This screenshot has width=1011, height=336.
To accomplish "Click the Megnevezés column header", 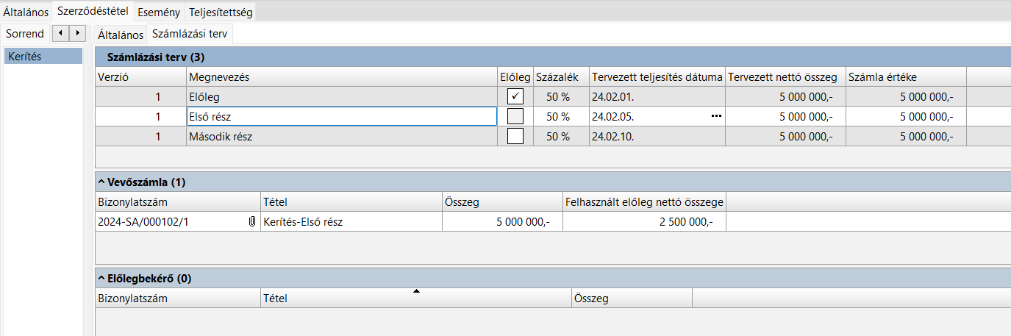I will 341,77.
